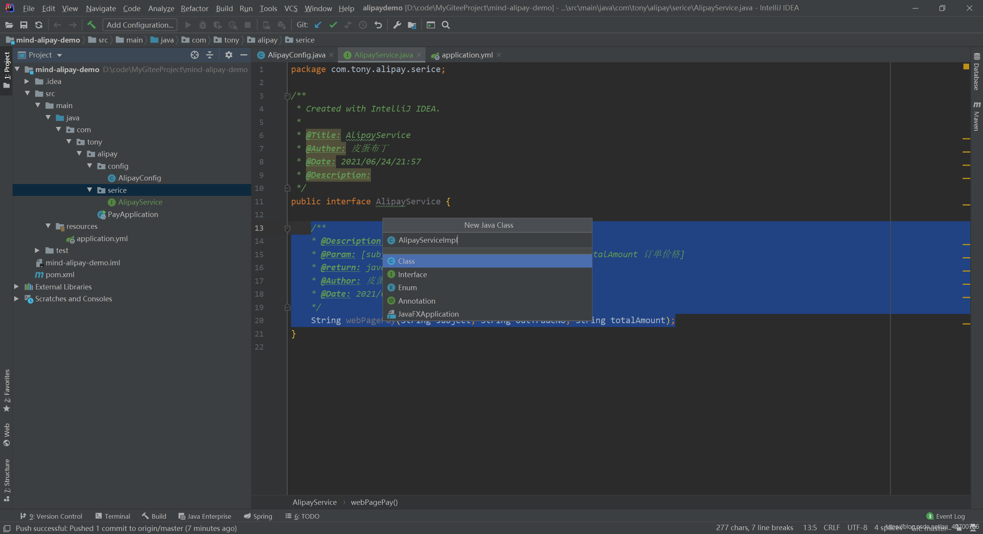Click the Debug bug icon
This screenshot has height=534, width=983.
click(x=203, y=25)
